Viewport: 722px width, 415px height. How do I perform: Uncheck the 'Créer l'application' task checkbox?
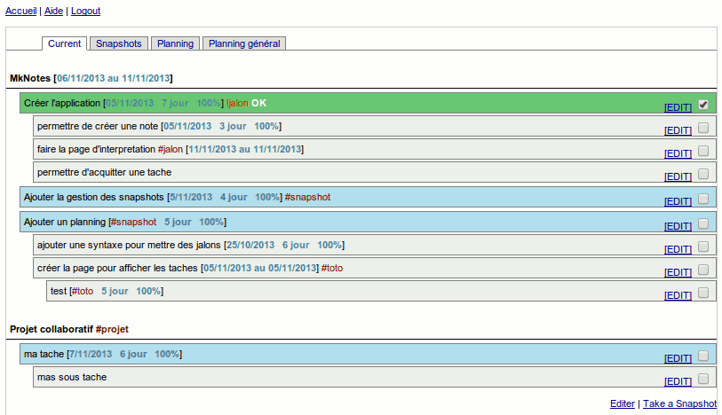coord(703,105)
